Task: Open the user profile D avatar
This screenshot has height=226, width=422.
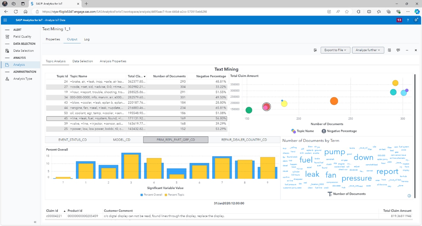Action: (x=416, y=20)
